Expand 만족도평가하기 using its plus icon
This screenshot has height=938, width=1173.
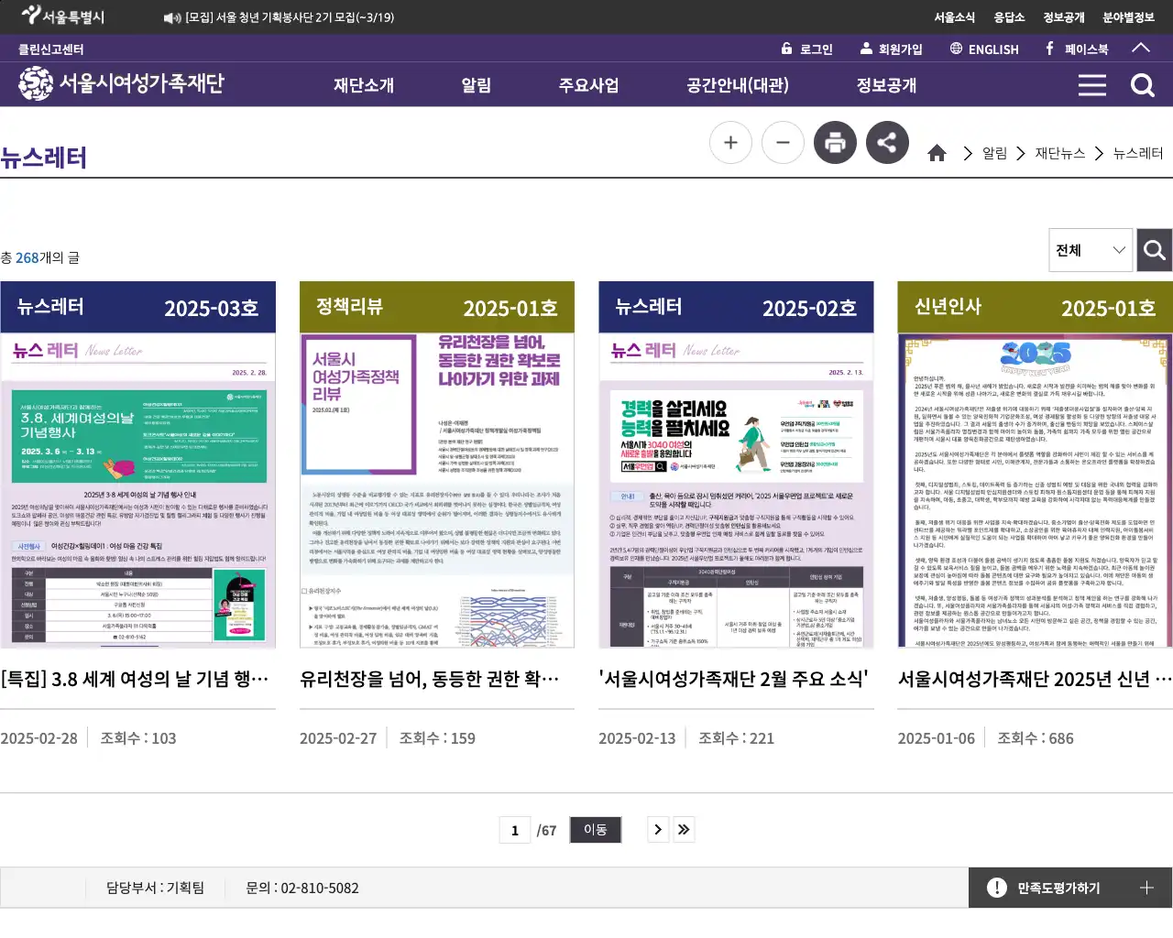1145,887
